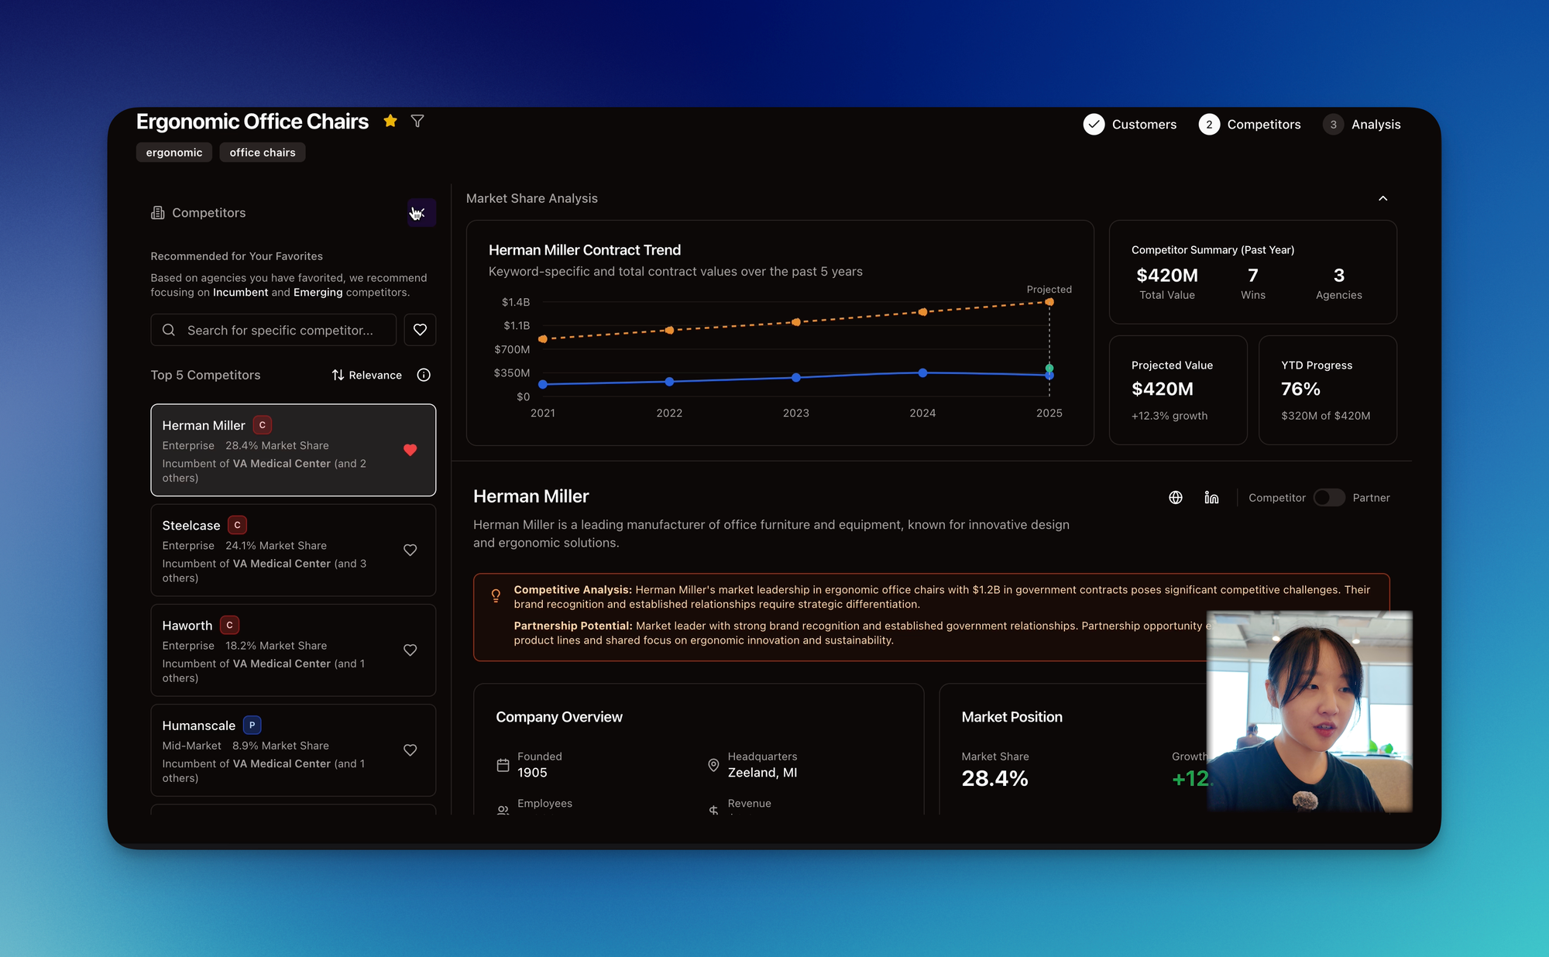Viewport: 1549px width, 957px height.
Task: Click 2025 green data point on chart
Action: pos(1049,368)
